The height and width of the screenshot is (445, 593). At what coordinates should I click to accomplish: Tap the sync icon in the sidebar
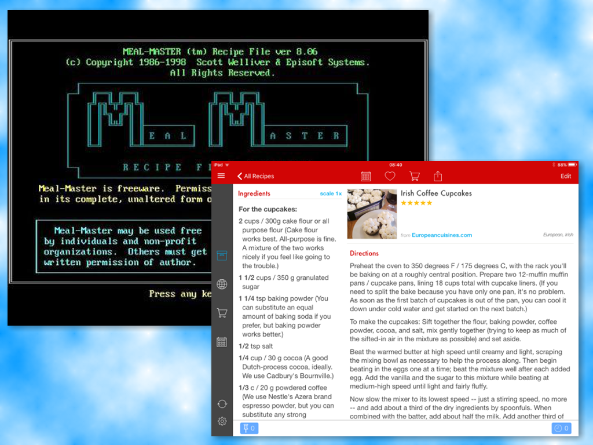pos(222,404)
